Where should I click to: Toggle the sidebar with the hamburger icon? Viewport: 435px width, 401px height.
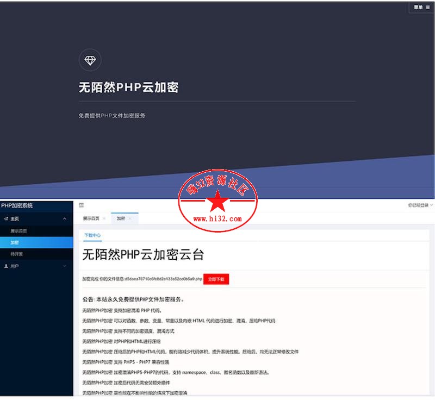(x=82, y=205)
